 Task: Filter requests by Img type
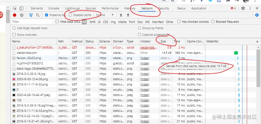[113, 22]
